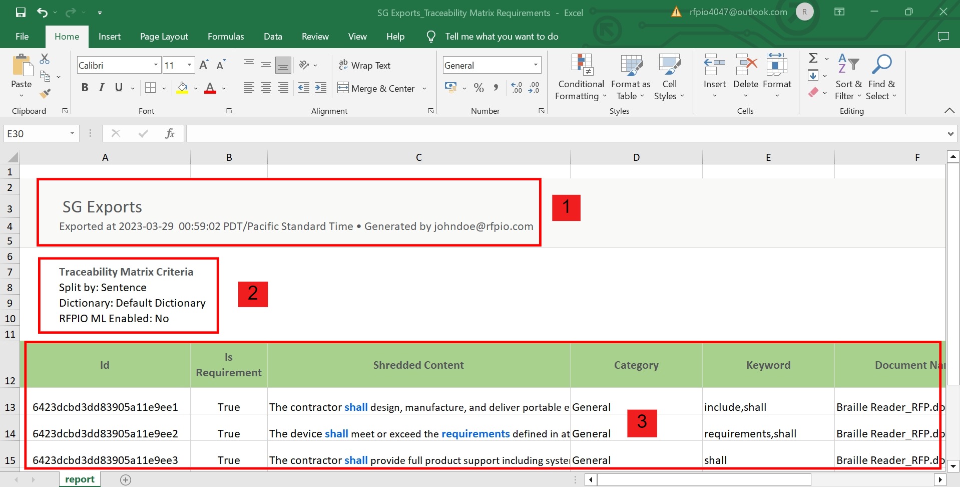The height and width of the screenshot is (487, 960).
Task: Decrease decimal places
Action: [534, 88]
